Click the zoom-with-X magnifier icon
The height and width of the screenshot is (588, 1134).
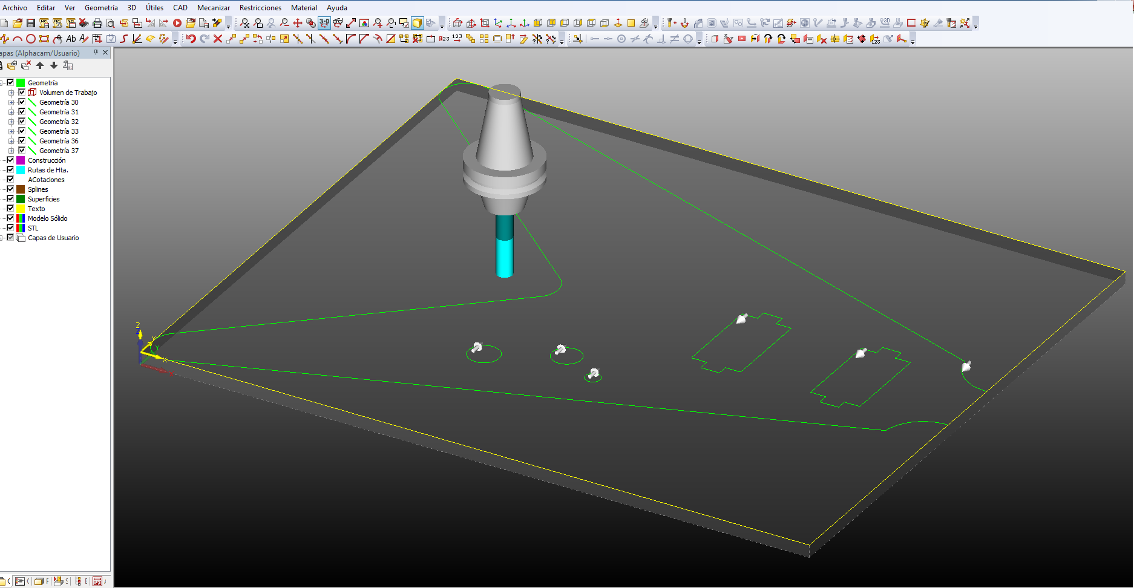(244, 23)
